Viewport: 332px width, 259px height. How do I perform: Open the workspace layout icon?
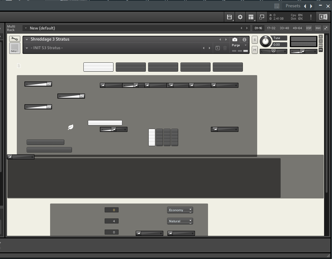[251, 17]
